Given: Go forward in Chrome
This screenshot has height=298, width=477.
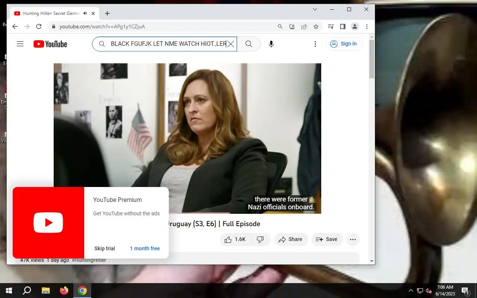Looking at the screenshot, I should point(27,26).
